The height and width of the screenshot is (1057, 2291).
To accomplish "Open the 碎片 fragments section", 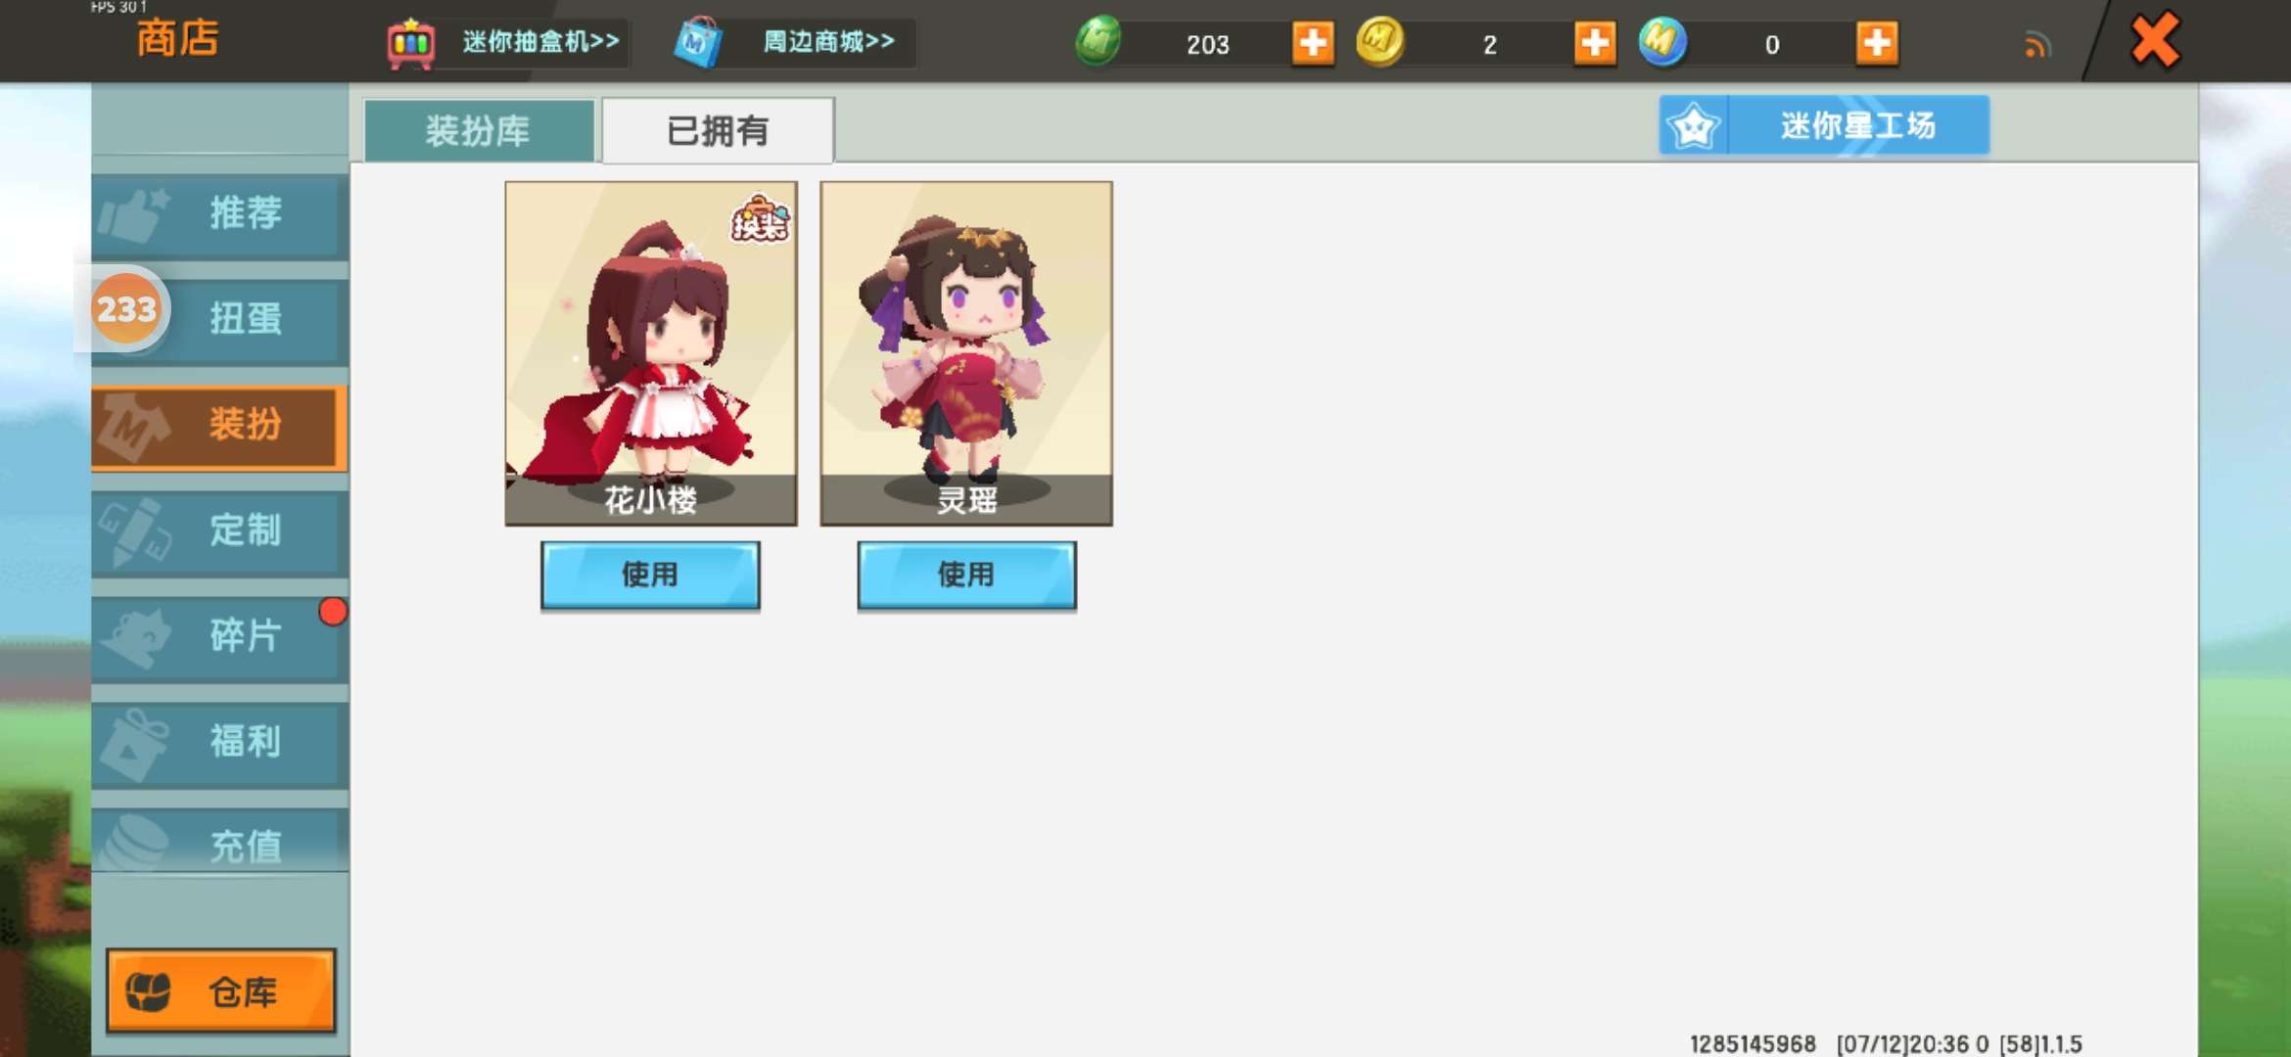I will tap(220, 637).
